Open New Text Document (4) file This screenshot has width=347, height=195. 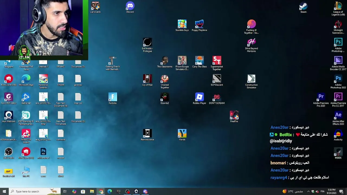click(x=60, y=100)
